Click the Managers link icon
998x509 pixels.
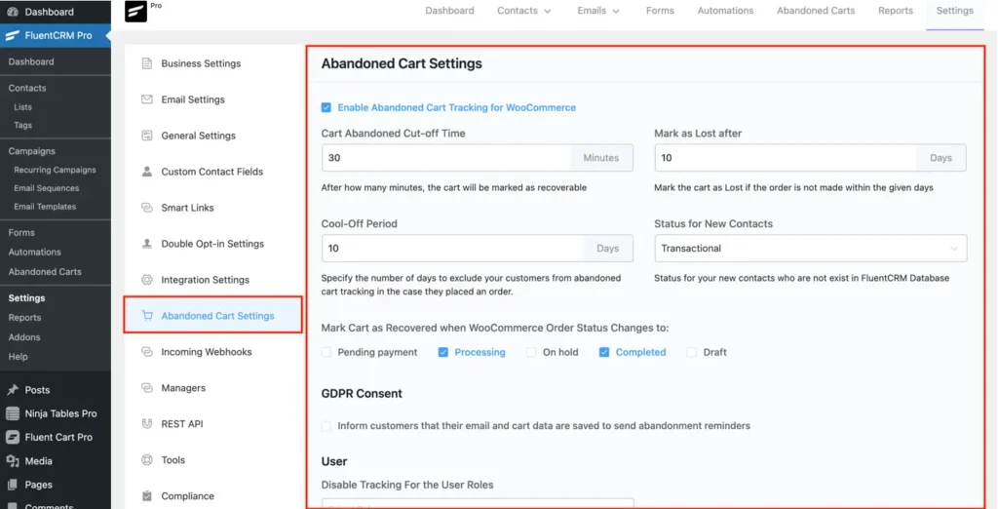click(147, 387)
